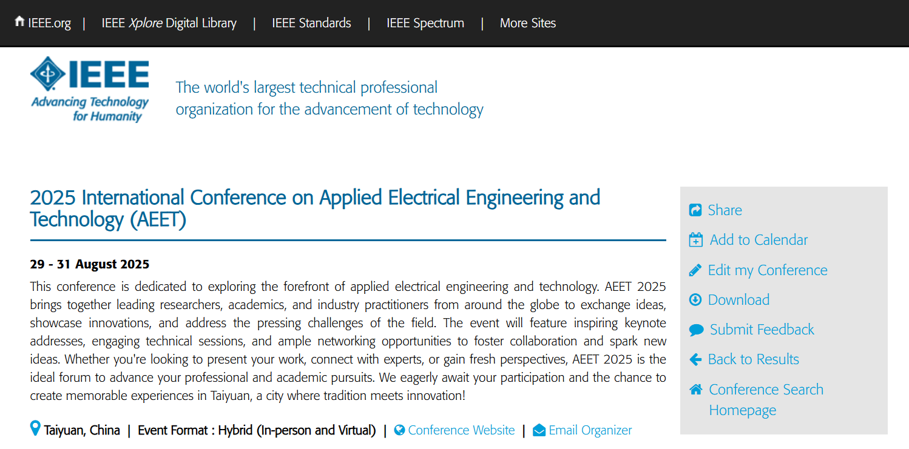Click the conference title heading for AEET 2025
The height and width of the screenshot is (449, 909).
[315, 208]
